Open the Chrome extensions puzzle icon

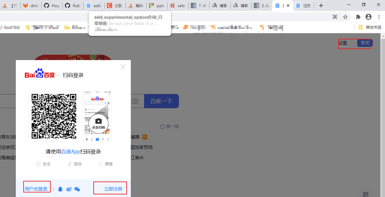click(358, 17)
